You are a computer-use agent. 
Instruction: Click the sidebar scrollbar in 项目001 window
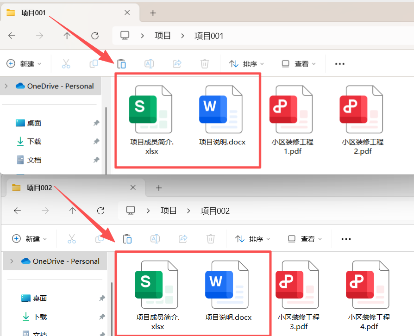106,140
